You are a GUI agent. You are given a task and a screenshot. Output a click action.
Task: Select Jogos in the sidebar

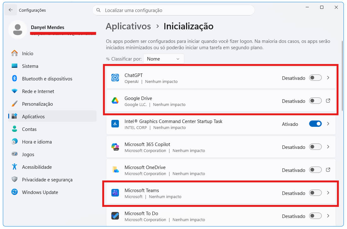(x=52, y=154)
